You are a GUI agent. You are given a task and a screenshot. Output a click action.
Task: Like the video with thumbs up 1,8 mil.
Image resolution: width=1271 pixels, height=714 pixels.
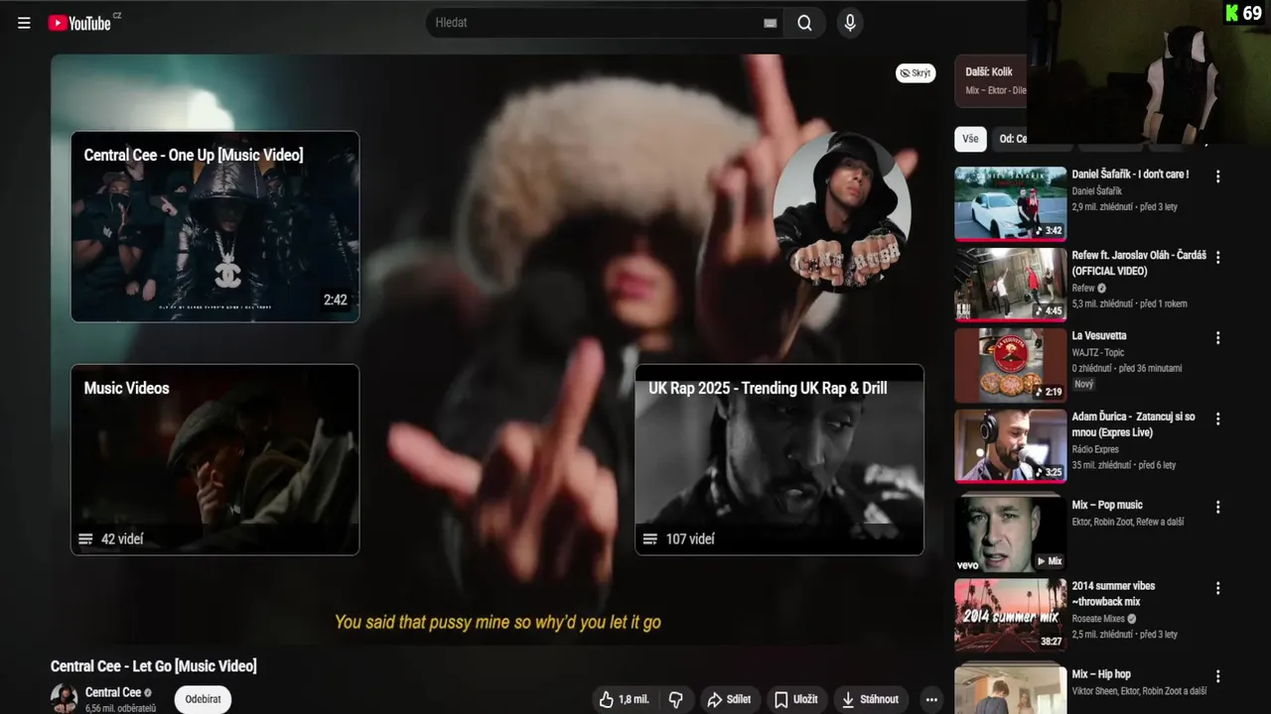(x=624, y=699)
